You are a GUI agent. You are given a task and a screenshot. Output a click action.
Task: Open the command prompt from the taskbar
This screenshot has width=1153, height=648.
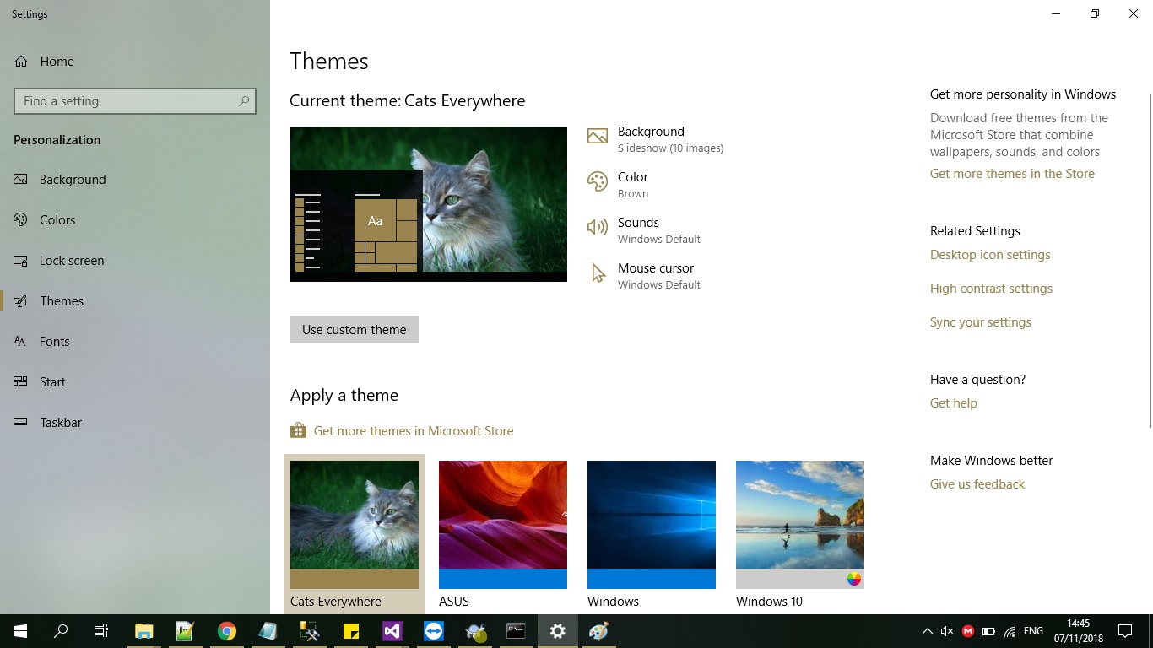click(x=516, y=630)
